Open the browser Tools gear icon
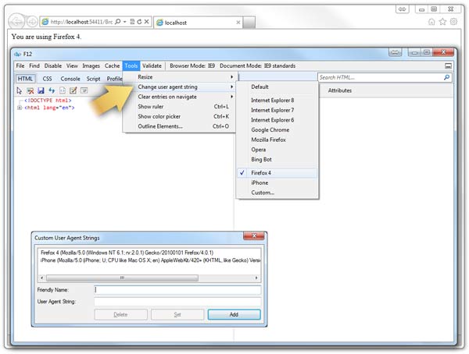 453,22
